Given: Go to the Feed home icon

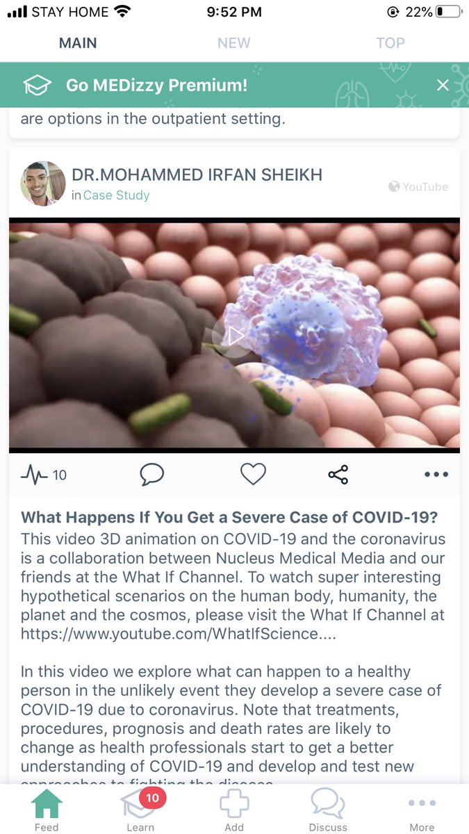Looking at the screenshot, I should pyautogui.click(x=47, y=810).
